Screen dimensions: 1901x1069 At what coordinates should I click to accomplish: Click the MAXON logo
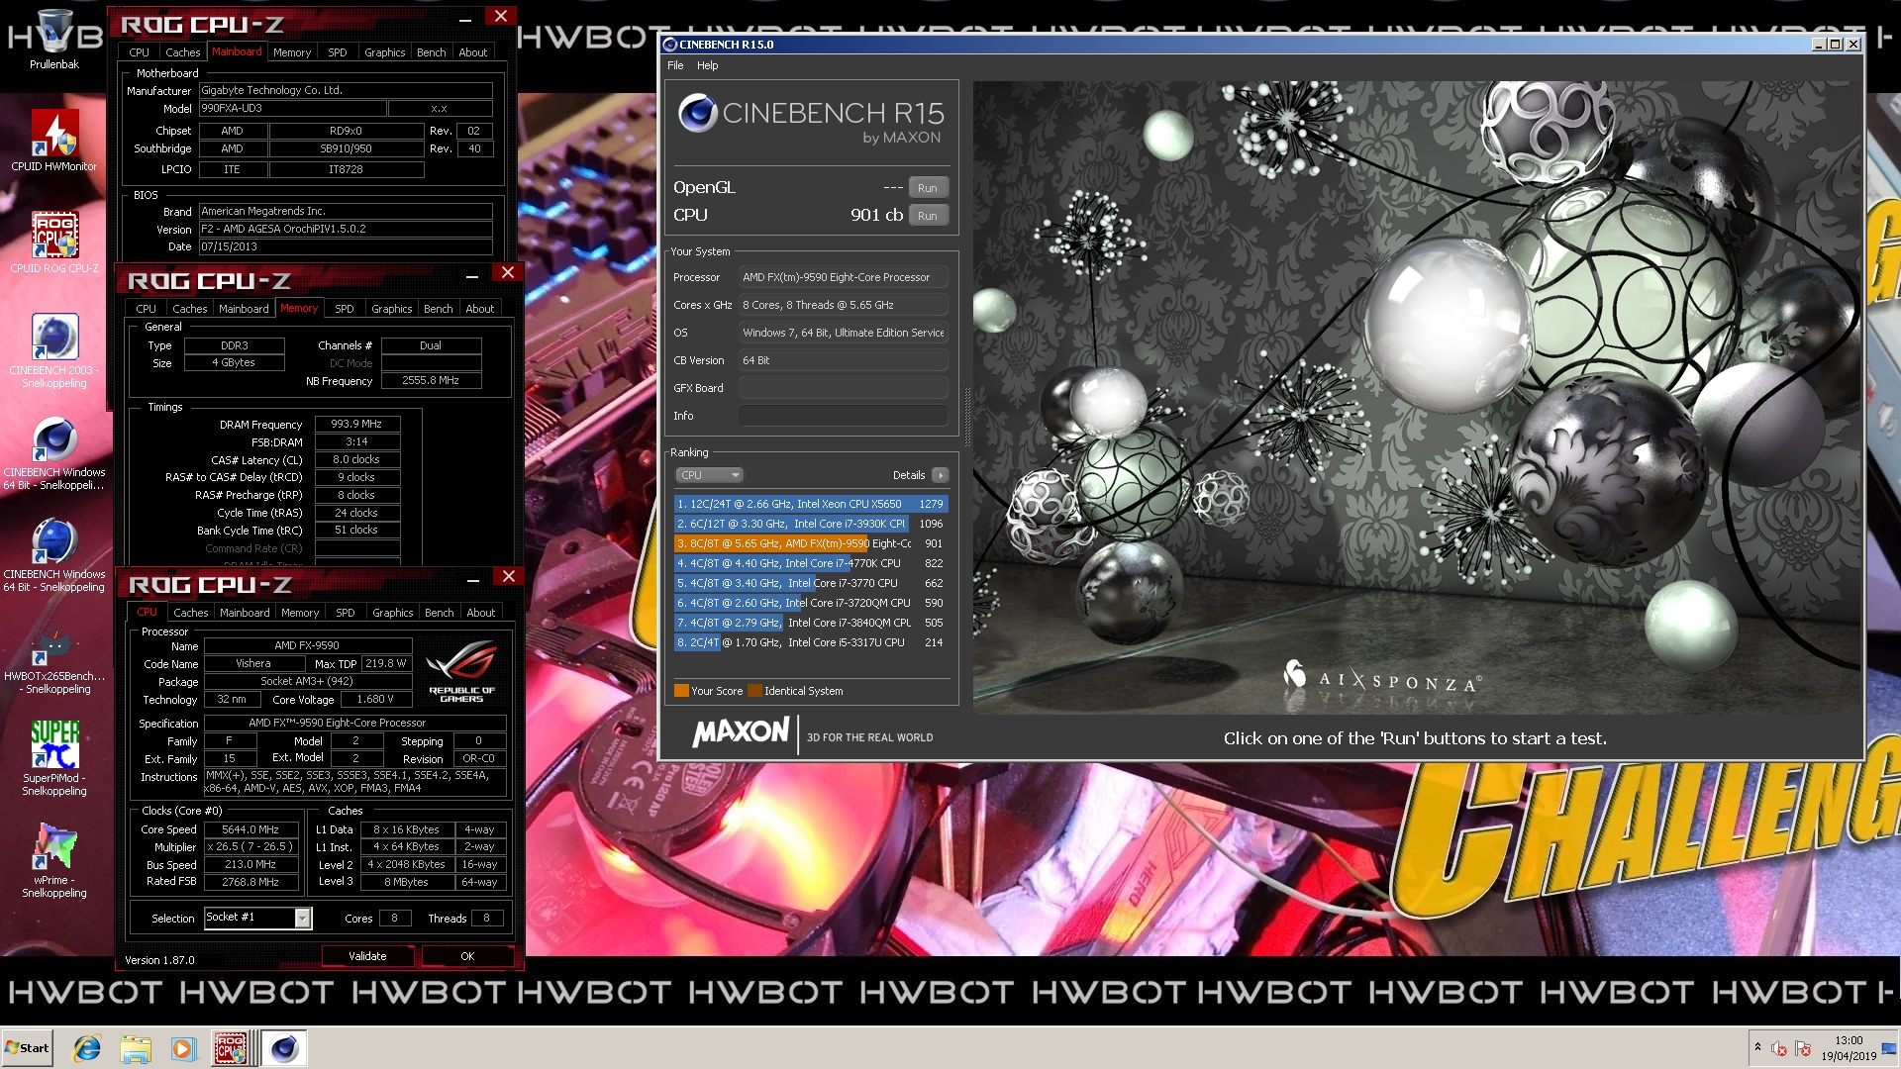pos(741,733)
